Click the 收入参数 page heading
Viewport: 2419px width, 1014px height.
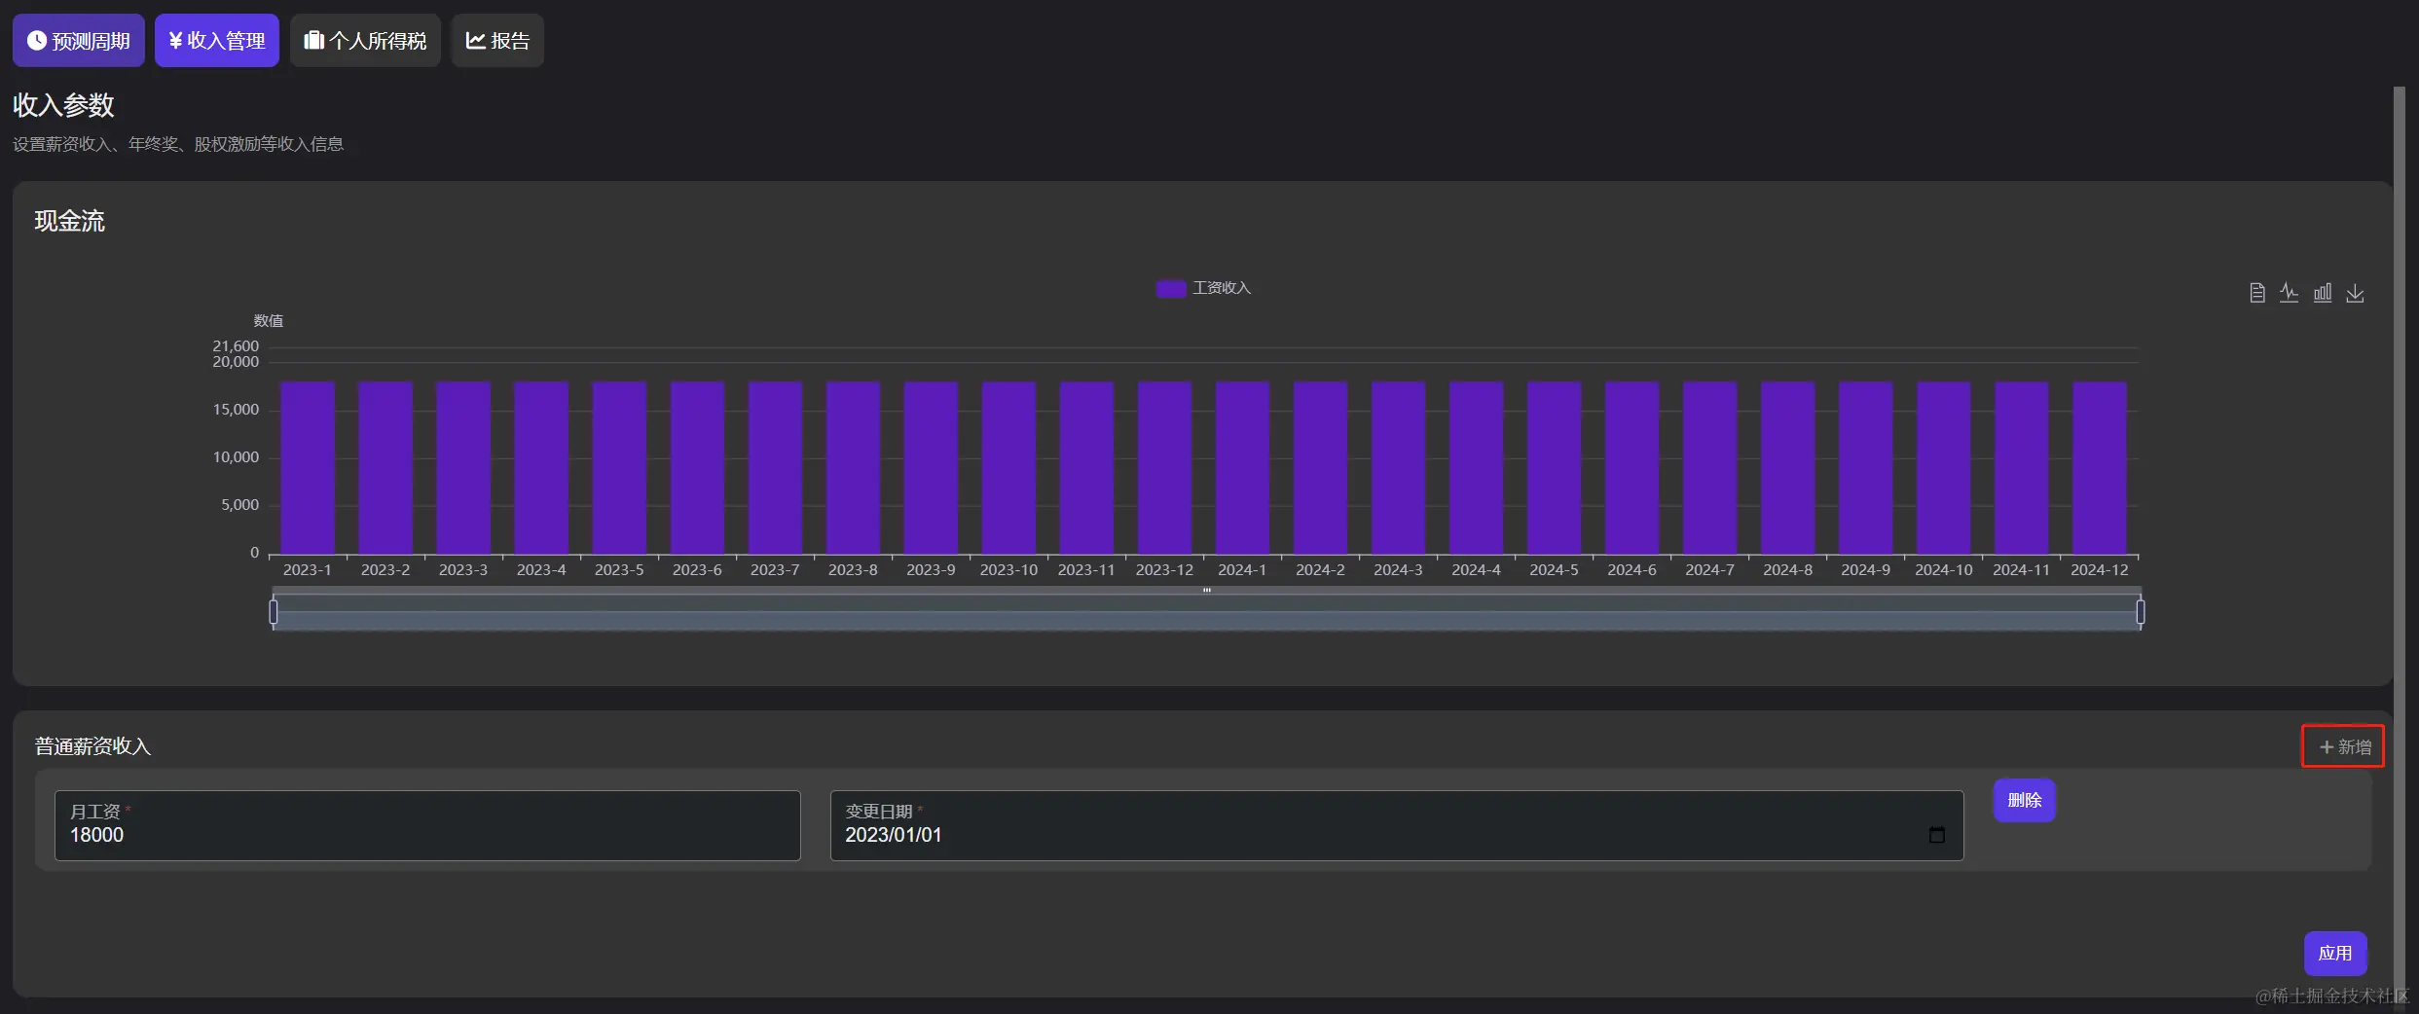point(63,105)
